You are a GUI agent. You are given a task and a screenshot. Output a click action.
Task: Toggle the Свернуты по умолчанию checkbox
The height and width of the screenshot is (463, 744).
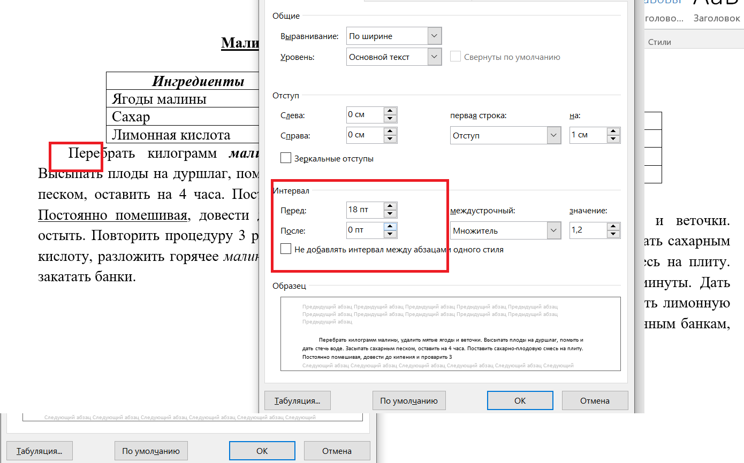[455, 57]
